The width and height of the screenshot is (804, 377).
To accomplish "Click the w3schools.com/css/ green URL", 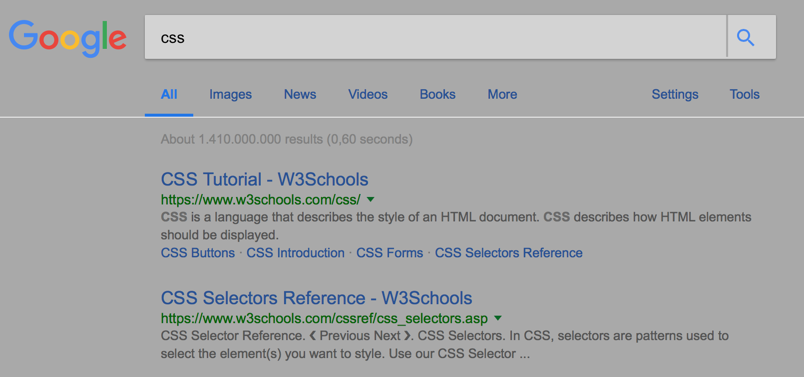I will pyautogui.click(x=260, y=199).
